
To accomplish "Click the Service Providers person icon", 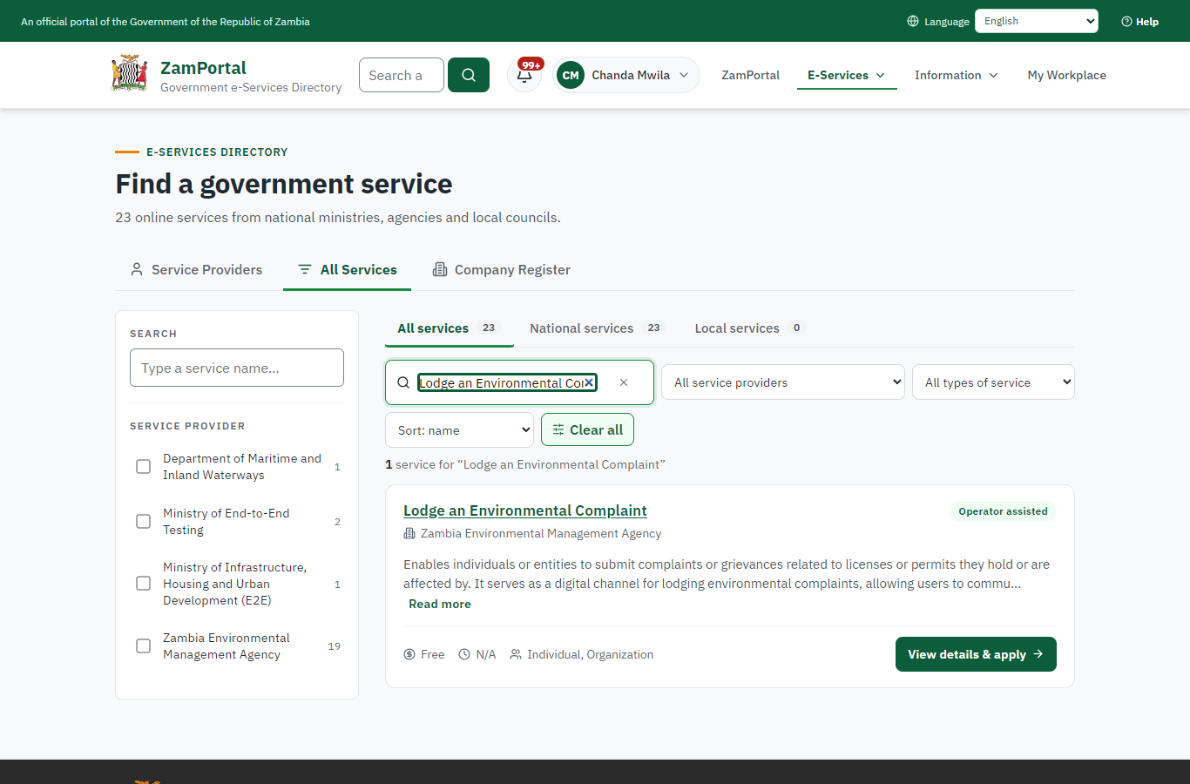I will [137, 269].
